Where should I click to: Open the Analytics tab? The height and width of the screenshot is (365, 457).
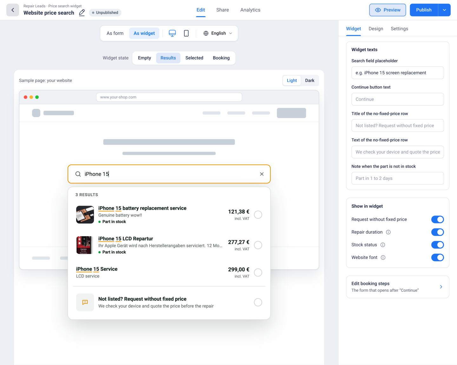250,10
